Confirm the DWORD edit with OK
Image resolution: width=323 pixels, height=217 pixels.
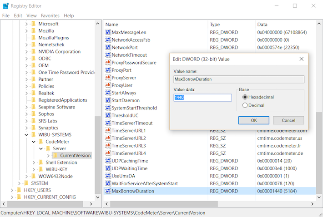coord(253,120)
